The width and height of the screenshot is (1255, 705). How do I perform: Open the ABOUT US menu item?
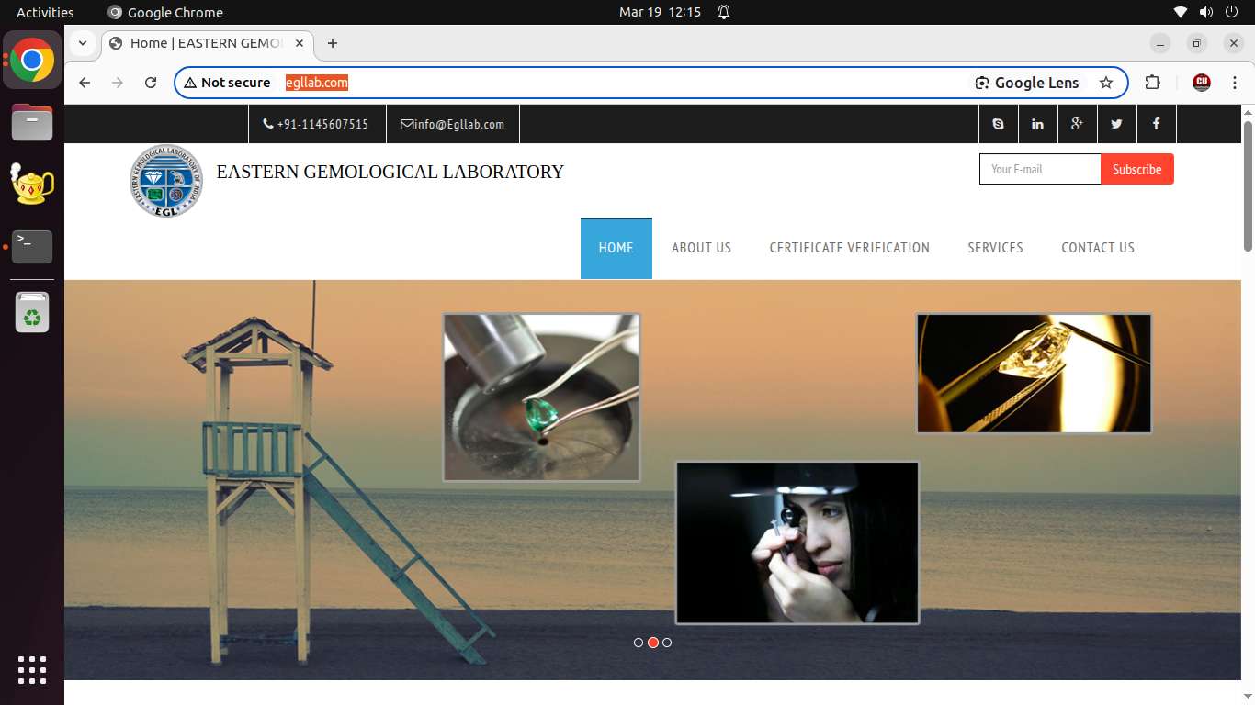[x=701, y=248]
